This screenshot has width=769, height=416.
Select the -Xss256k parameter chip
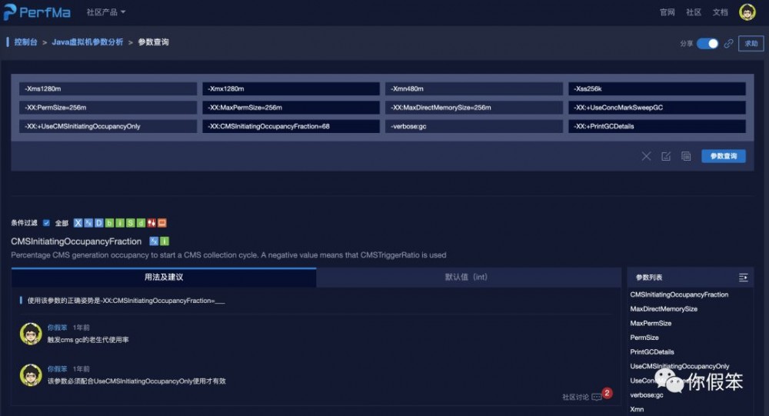point(657,88)
